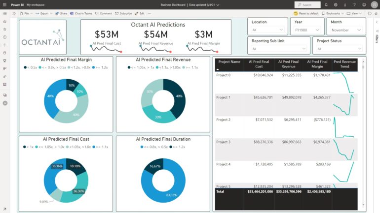Image resolution: width=380 pixels, height=213 pixels.
Task: Click the refresh visuals icon
Action: coord(370,13)
